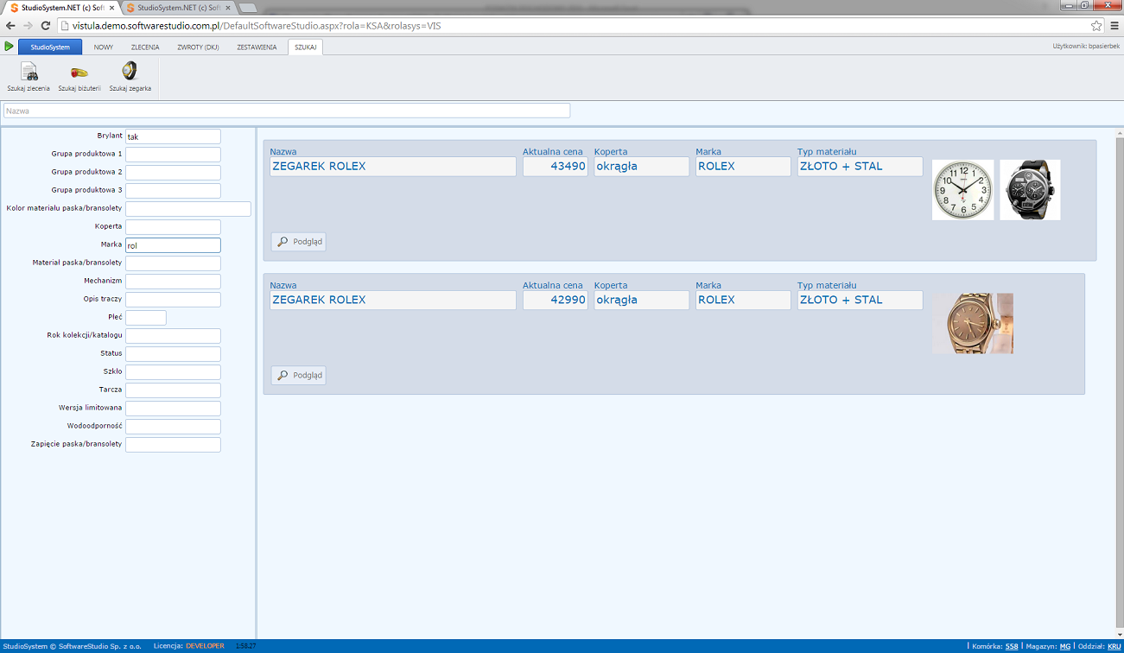Click the Płeć filter field
Viewport: 1124px width, 653px height.
click(146, 318)
